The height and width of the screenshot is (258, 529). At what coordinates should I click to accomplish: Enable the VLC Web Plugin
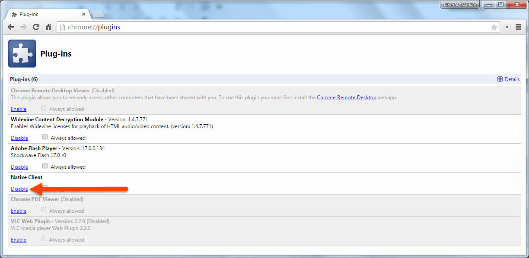pyautogui.click(x=18, y=239)
